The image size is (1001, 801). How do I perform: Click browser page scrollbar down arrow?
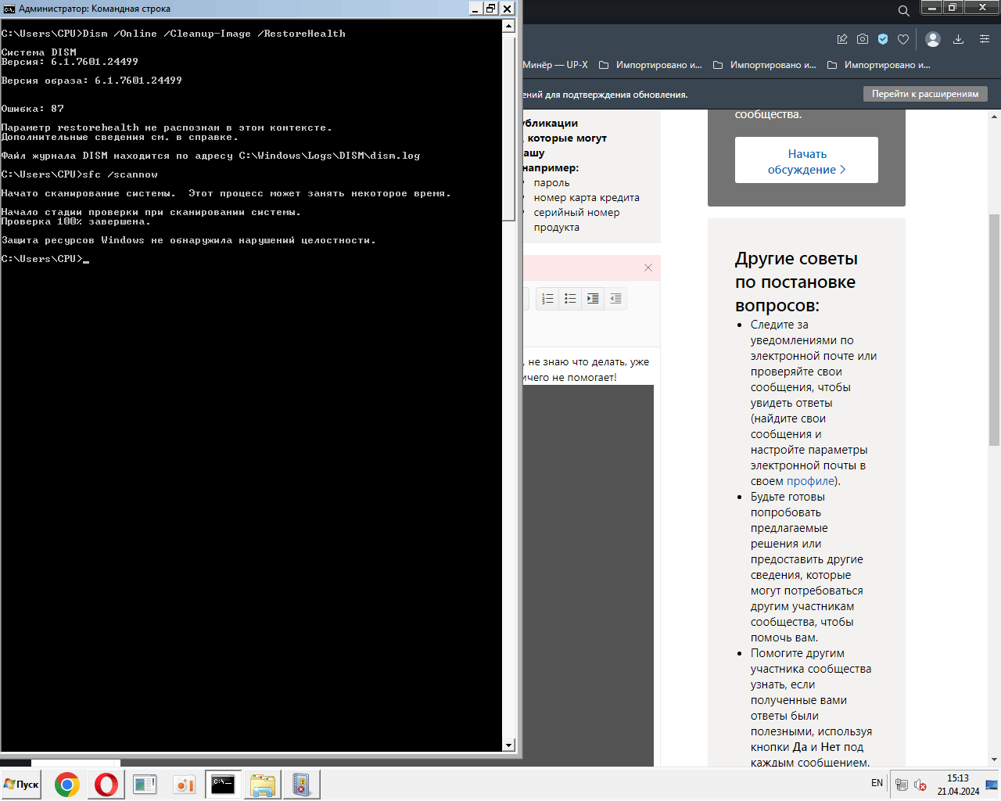[x=995, y=760]
